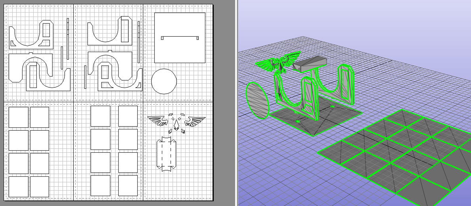Select the gray box atop the 3D model
The height and width of the screenshot is (206, 471).
coord(310,64)
